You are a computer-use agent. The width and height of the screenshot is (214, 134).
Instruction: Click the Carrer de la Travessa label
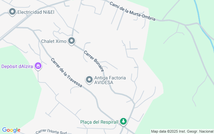(x=67, y=73)
